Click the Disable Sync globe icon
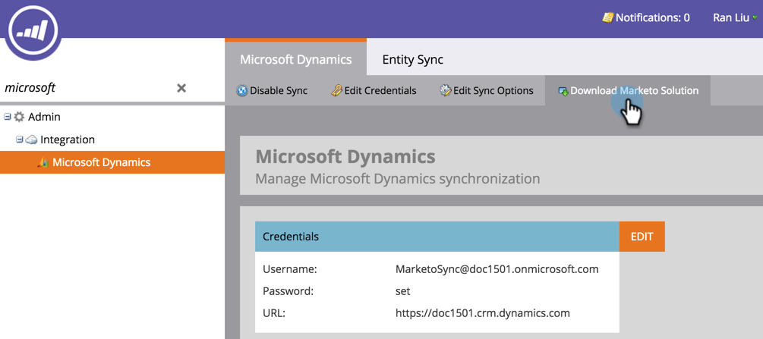Image resolution: width=763 pixels, height=339 pixels. click(242, 90)
